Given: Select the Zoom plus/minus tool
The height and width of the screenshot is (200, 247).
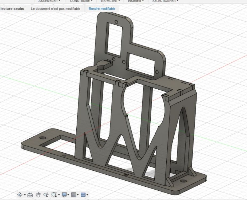Looking at the screenshot, I should (46, 195).
